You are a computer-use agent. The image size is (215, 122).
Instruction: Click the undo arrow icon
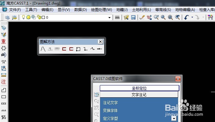coord(186,17)
